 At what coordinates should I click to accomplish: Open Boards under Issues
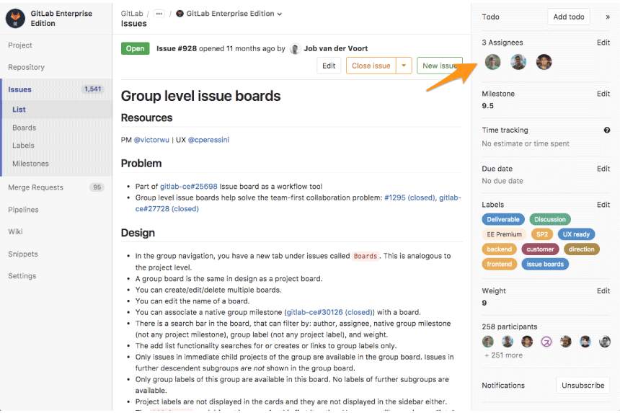(x=24, y=128)
